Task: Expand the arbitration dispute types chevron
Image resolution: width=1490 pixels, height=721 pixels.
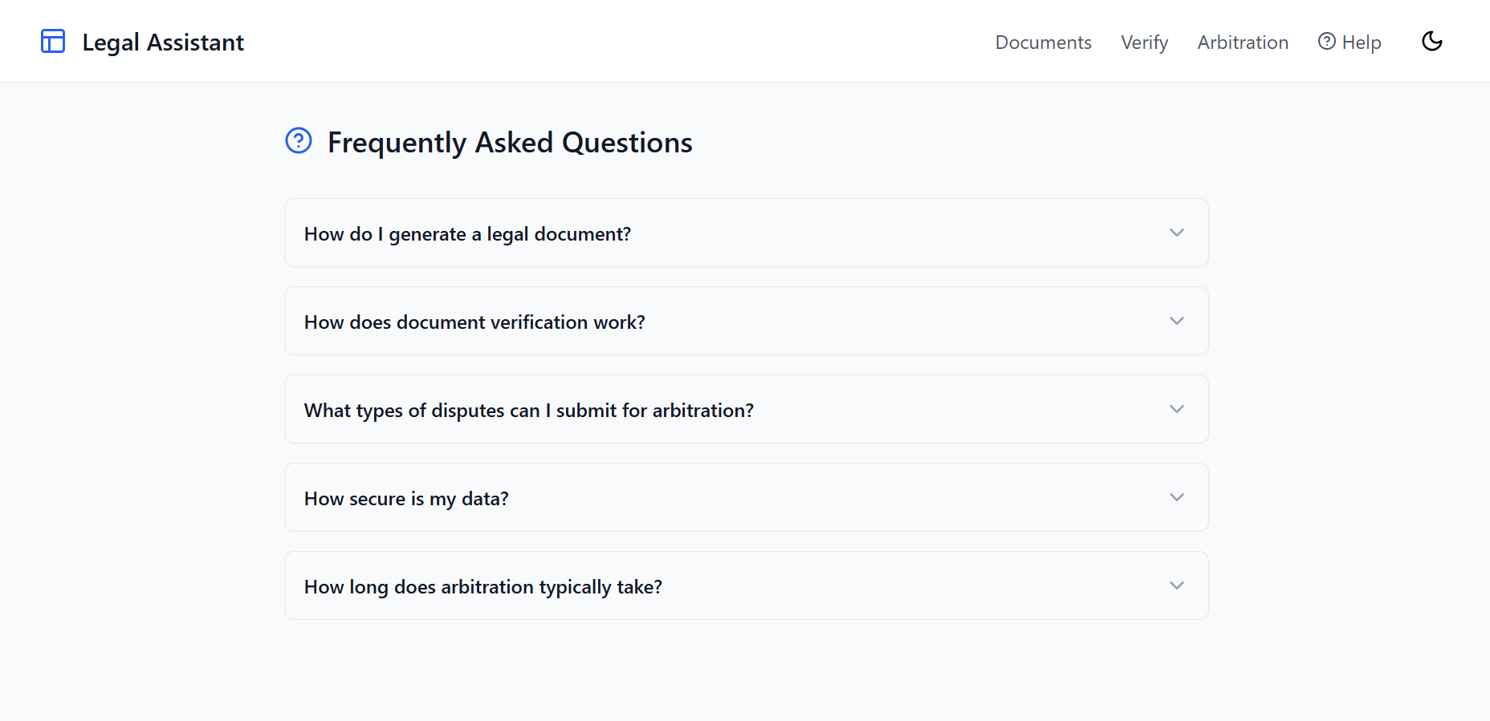Action: (1177, 409)
